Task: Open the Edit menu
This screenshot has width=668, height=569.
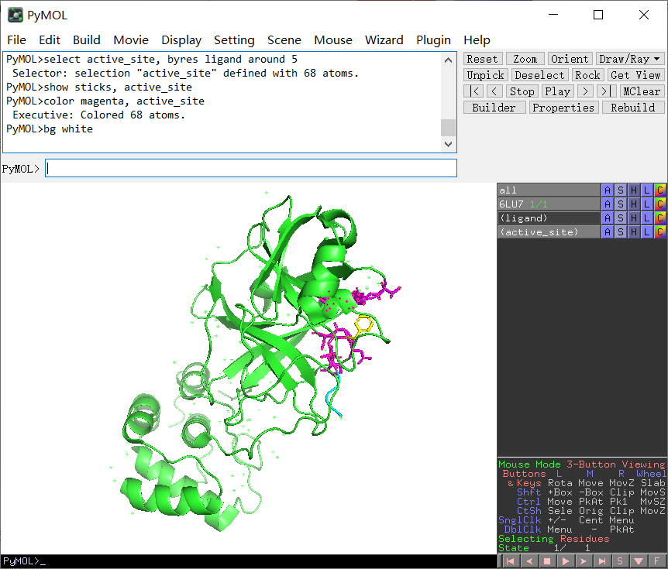Action: pyautogui.click(x=50, y=40)
